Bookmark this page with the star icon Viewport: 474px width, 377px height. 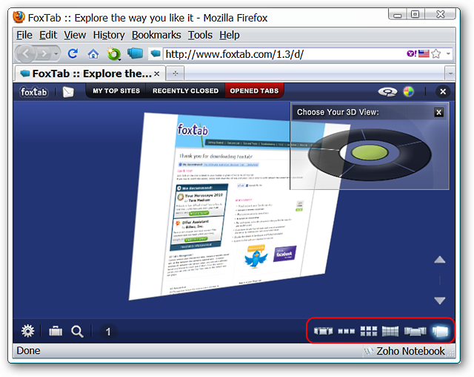click(x=436, y=53)
